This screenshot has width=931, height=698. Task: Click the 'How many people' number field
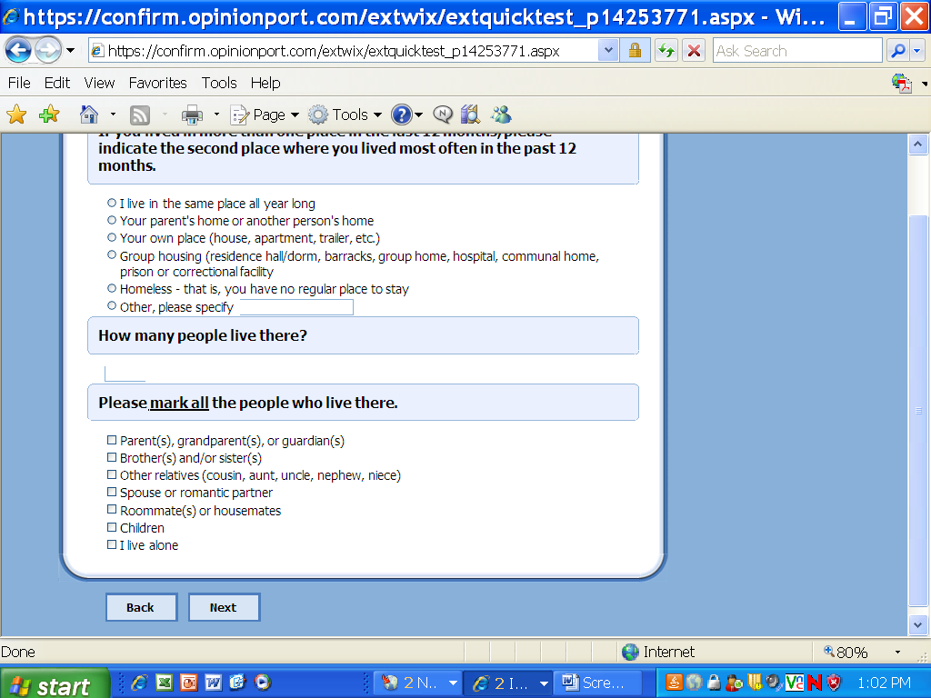tap(125, 374)
